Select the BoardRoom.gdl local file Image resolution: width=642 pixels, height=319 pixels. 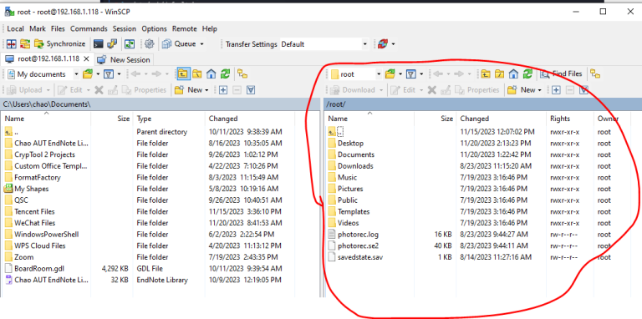39,269
